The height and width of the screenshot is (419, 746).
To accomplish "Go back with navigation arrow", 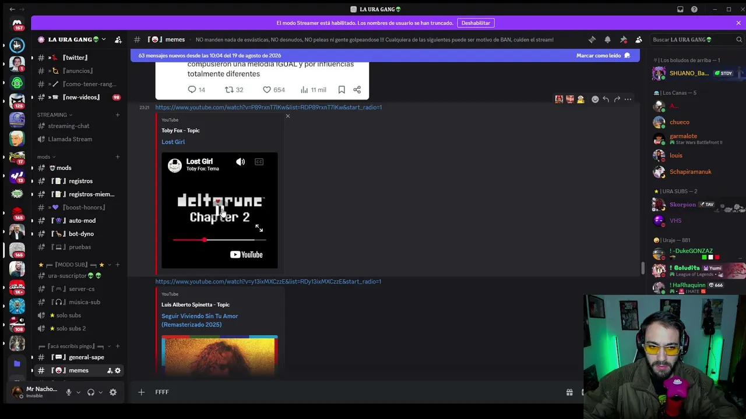I will click(12, 9).
